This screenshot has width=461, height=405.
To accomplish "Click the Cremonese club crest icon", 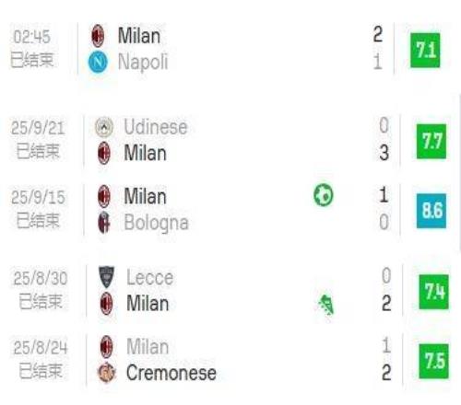I will tap(106, 373).
